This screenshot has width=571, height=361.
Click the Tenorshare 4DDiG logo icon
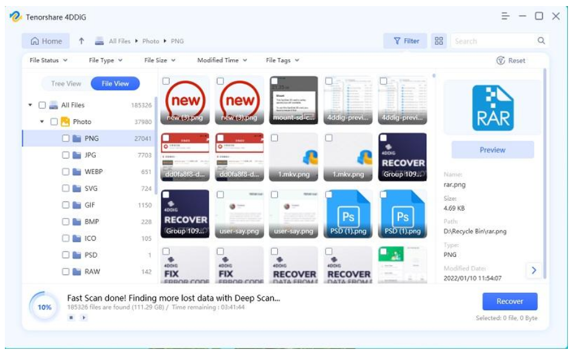point(15,17)
